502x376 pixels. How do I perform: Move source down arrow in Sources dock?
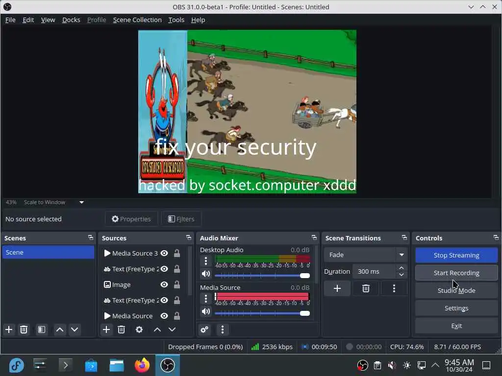[172, 329]
